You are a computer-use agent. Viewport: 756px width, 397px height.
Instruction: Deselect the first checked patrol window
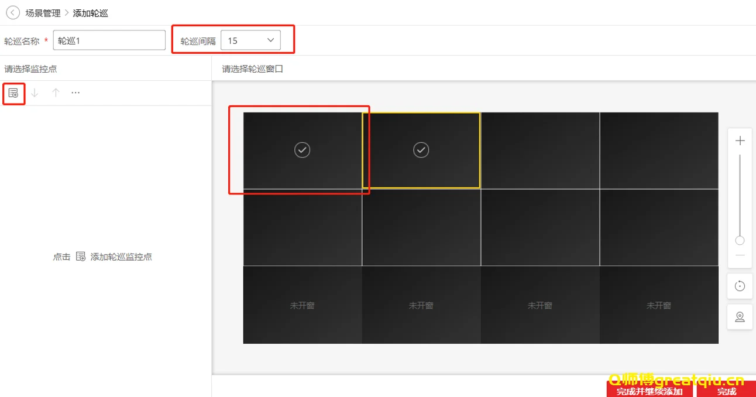tap(302, 150)
